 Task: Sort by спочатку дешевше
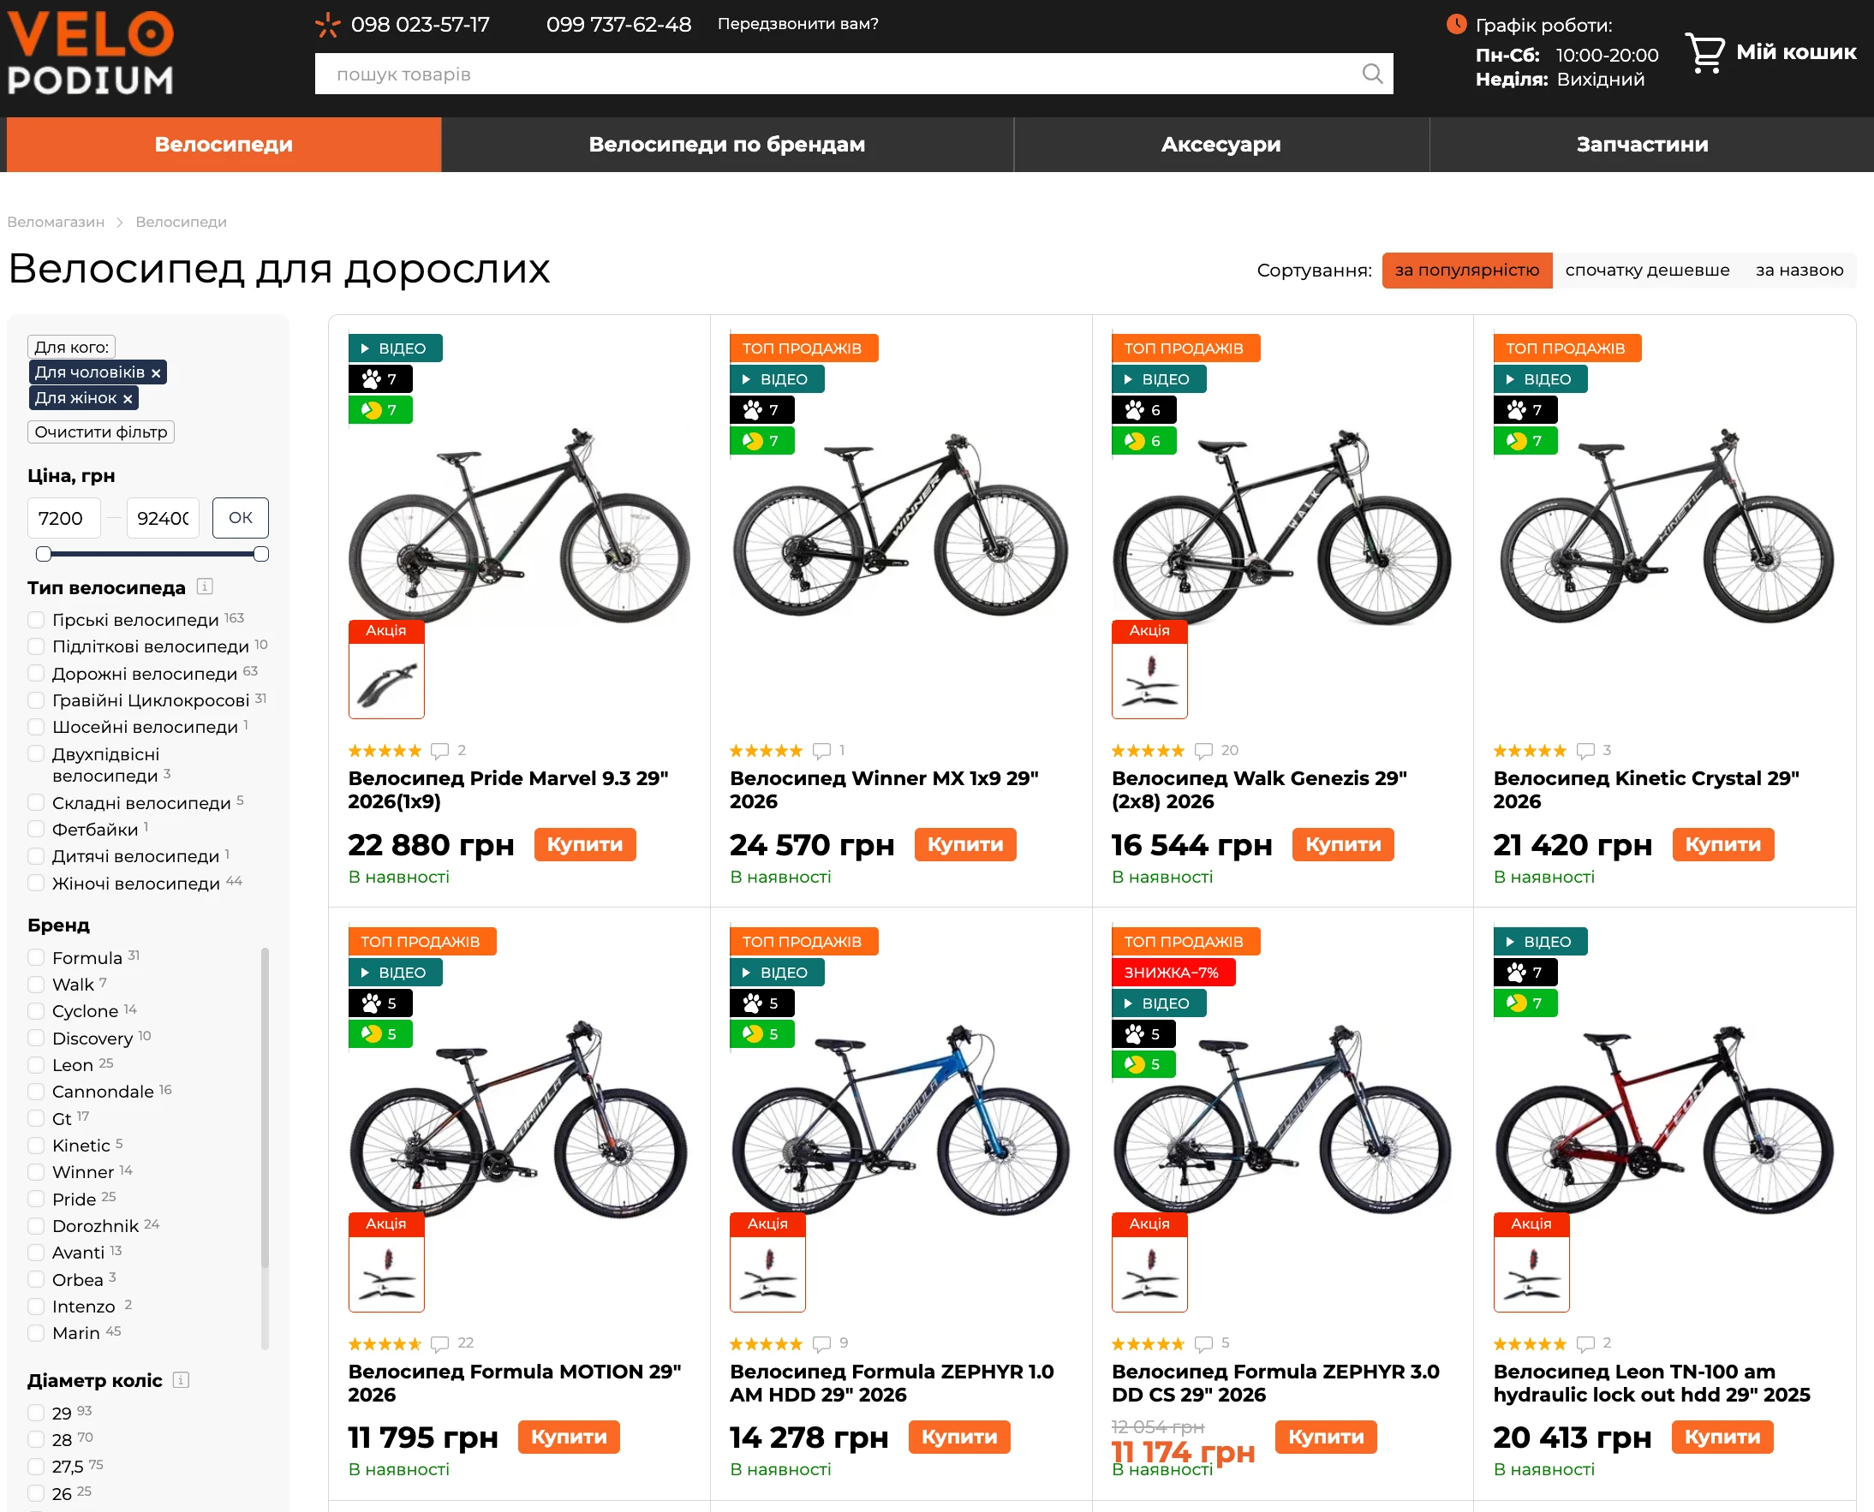(x=1647, y=270)
